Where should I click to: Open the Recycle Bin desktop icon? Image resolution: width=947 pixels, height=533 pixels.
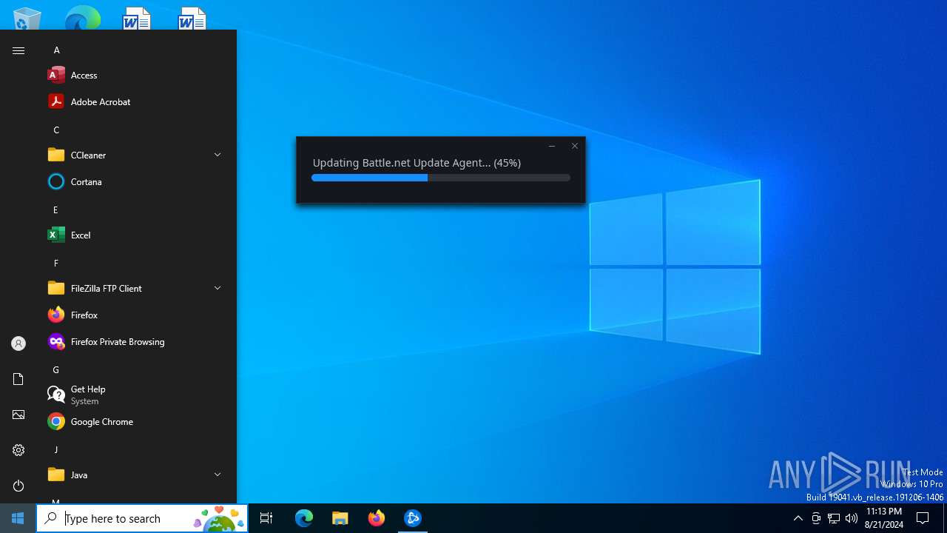coord(27,19)
